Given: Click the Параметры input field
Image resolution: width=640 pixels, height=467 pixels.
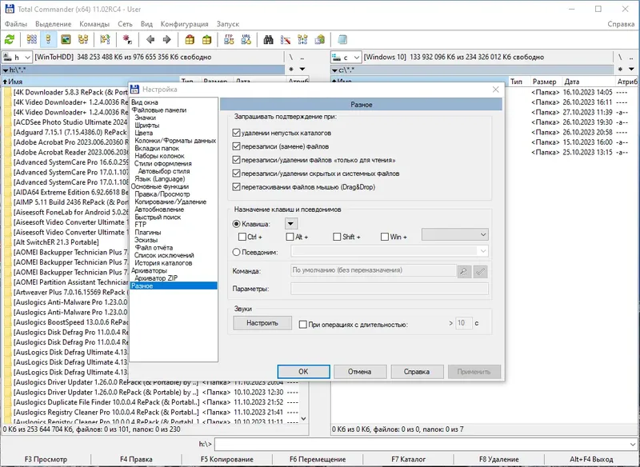Looking at the screenshot, I should pyautogui.click(x=390, y=289).
